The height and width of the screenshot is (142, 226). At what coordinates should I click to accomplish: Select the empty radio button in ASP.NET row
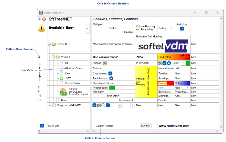(x=103, y=105)
